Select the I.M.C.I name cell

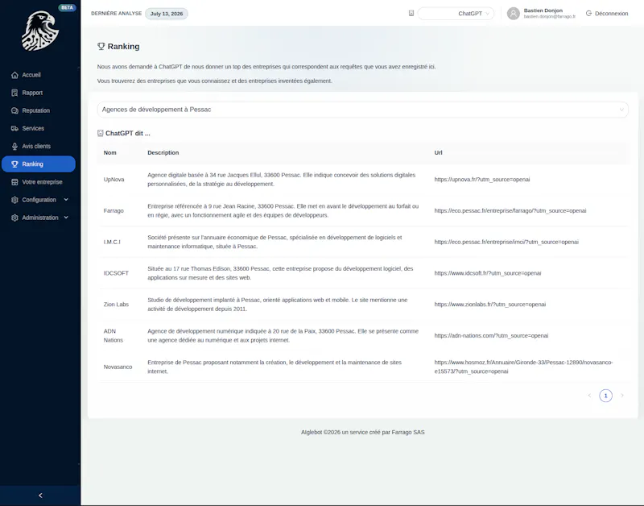pos(112,242)
